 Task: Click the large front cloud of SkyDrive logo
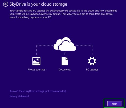click(67, 46)
